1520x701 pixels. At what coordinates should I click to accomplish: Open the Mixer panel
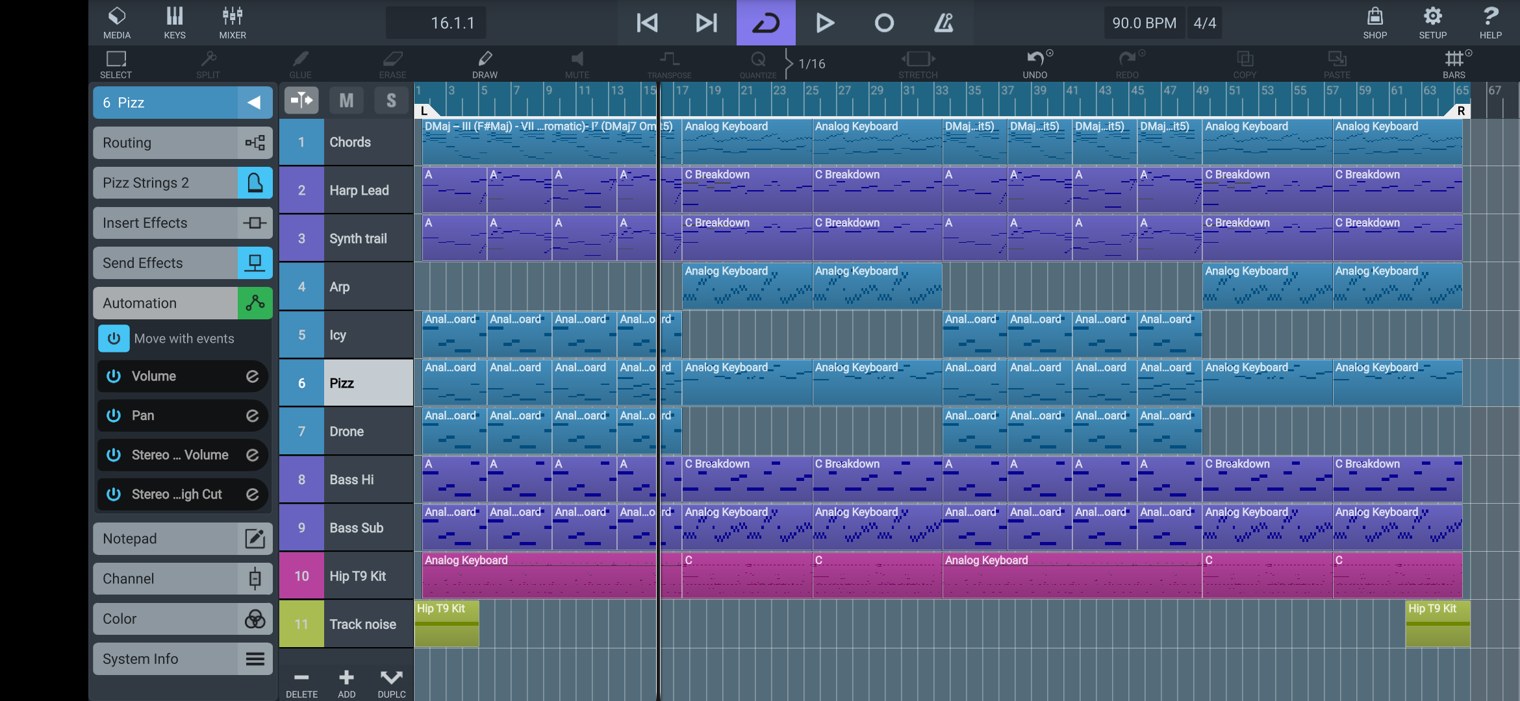coord(232,22)
